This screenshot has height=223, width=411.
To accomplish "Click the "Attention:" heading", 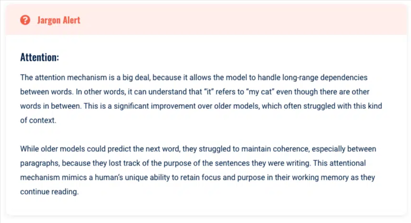I will point(40,57).
